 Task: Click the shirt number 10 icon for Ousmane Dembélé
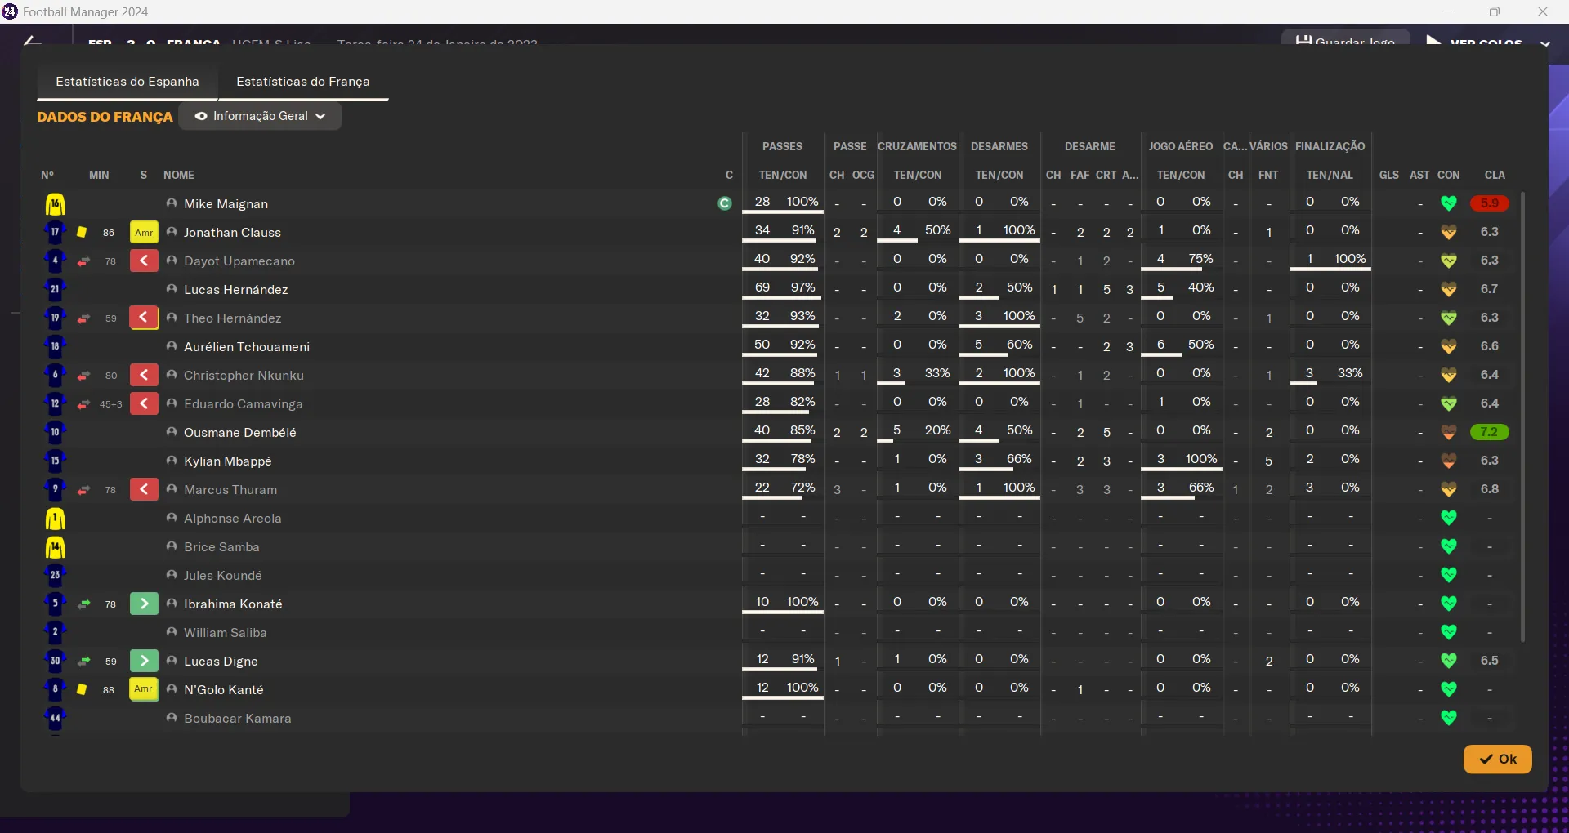[55, 433]
